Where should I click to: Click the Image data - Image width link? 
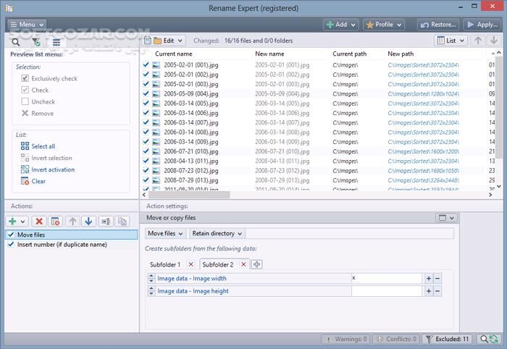(192, 278)
